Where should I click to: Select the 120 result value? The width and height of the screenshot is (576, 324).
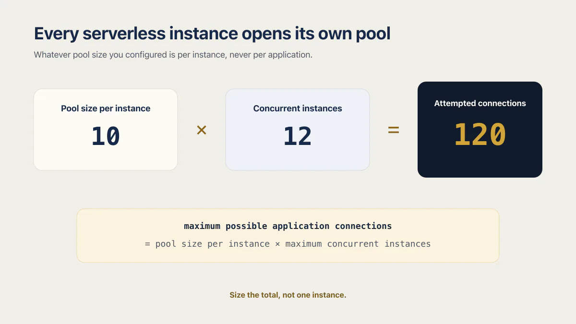[480, 134]
